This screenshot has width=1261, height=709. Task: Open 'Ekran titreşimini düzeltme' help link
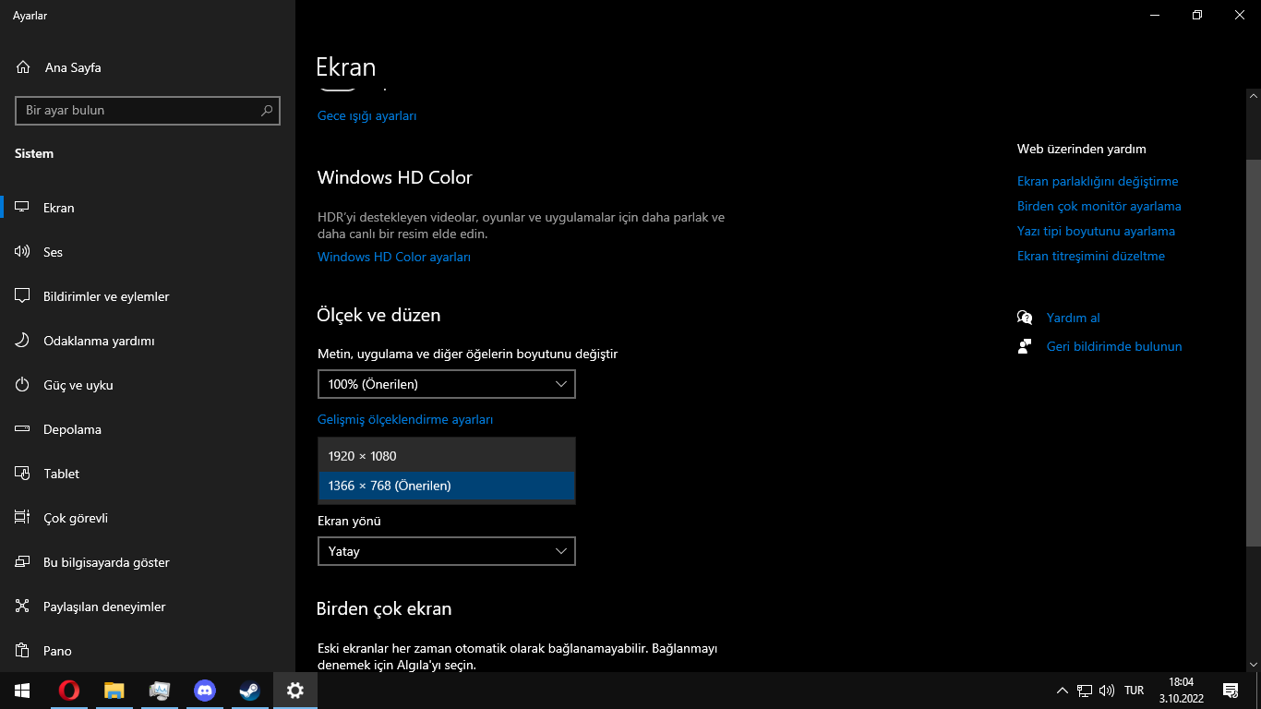(x=1091, y=256)
